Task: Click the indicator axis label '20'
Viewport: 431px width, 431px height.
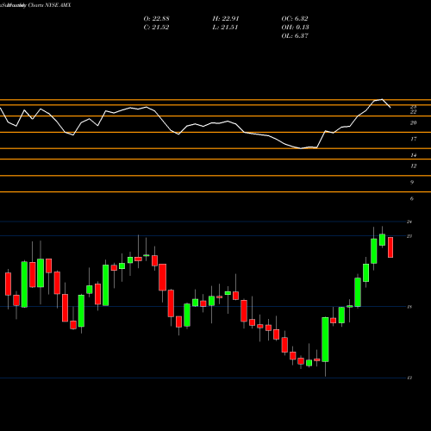Action: click(413, 123)
